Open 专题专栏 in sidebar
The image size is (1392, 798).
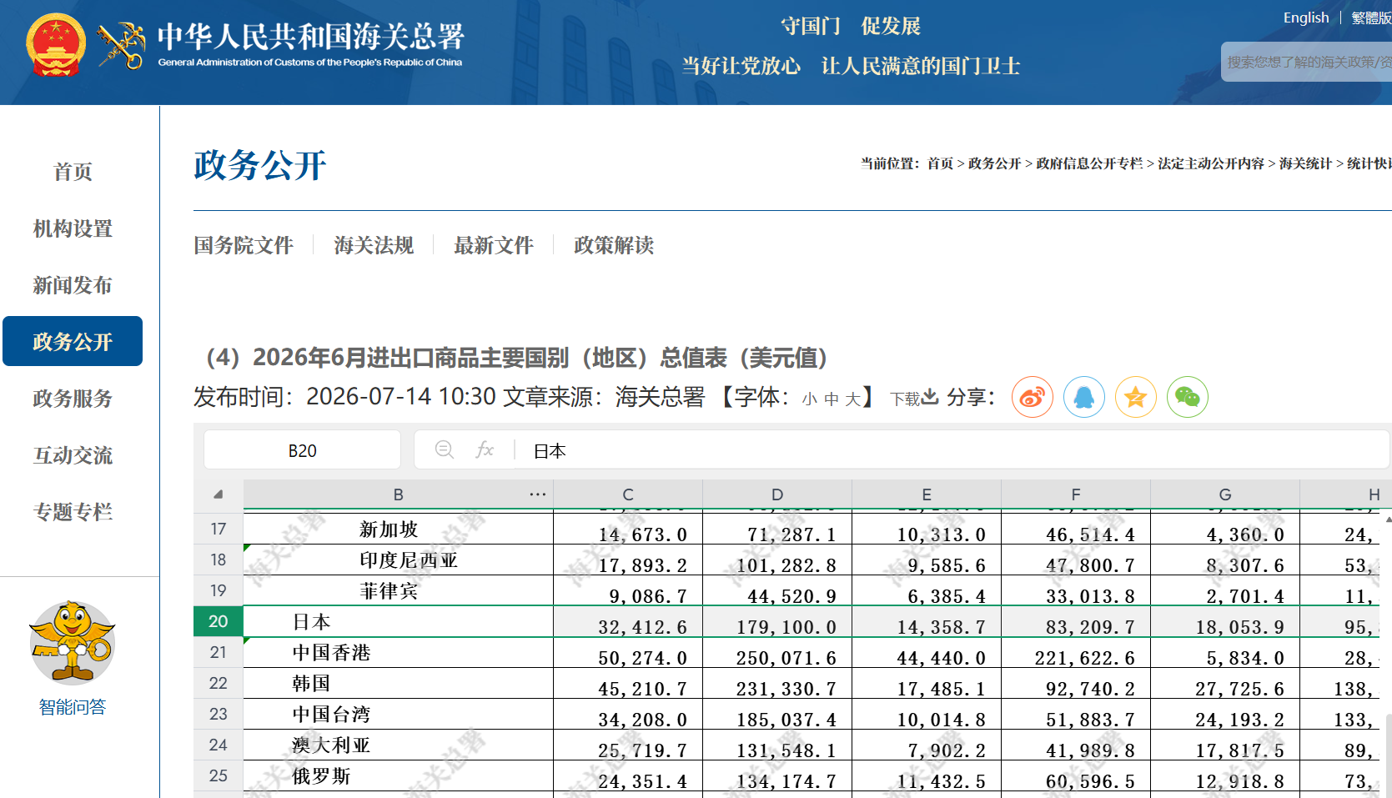coord(73,512)
